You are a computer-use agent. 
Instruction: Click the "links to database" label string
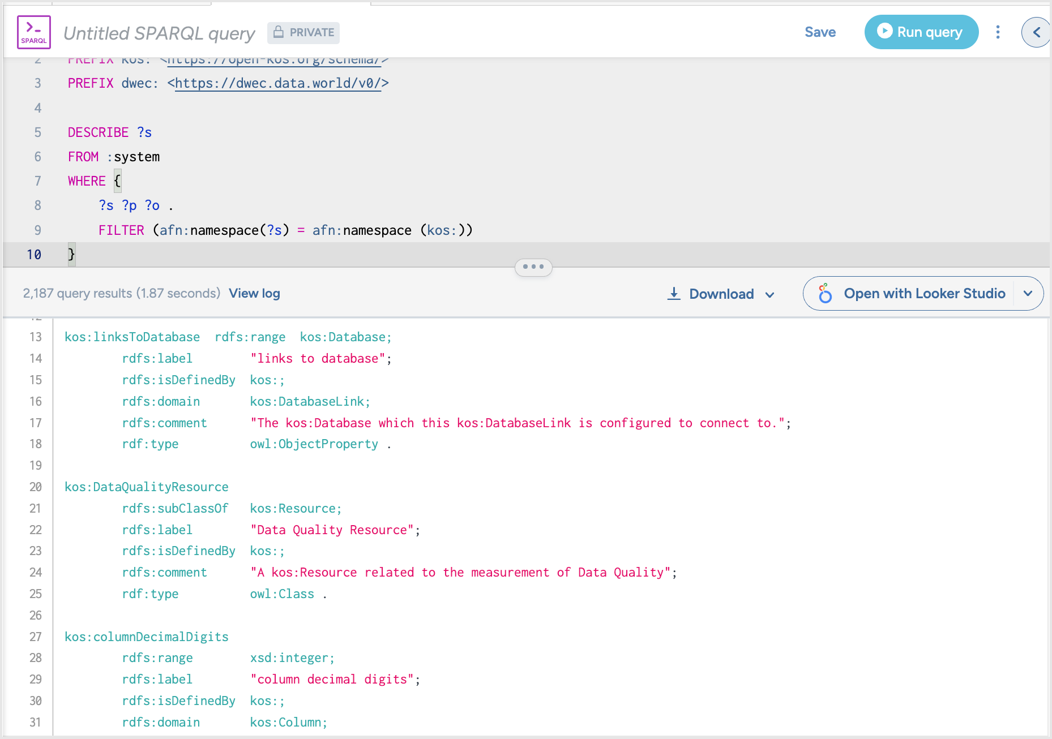click(x=318, y=358)
